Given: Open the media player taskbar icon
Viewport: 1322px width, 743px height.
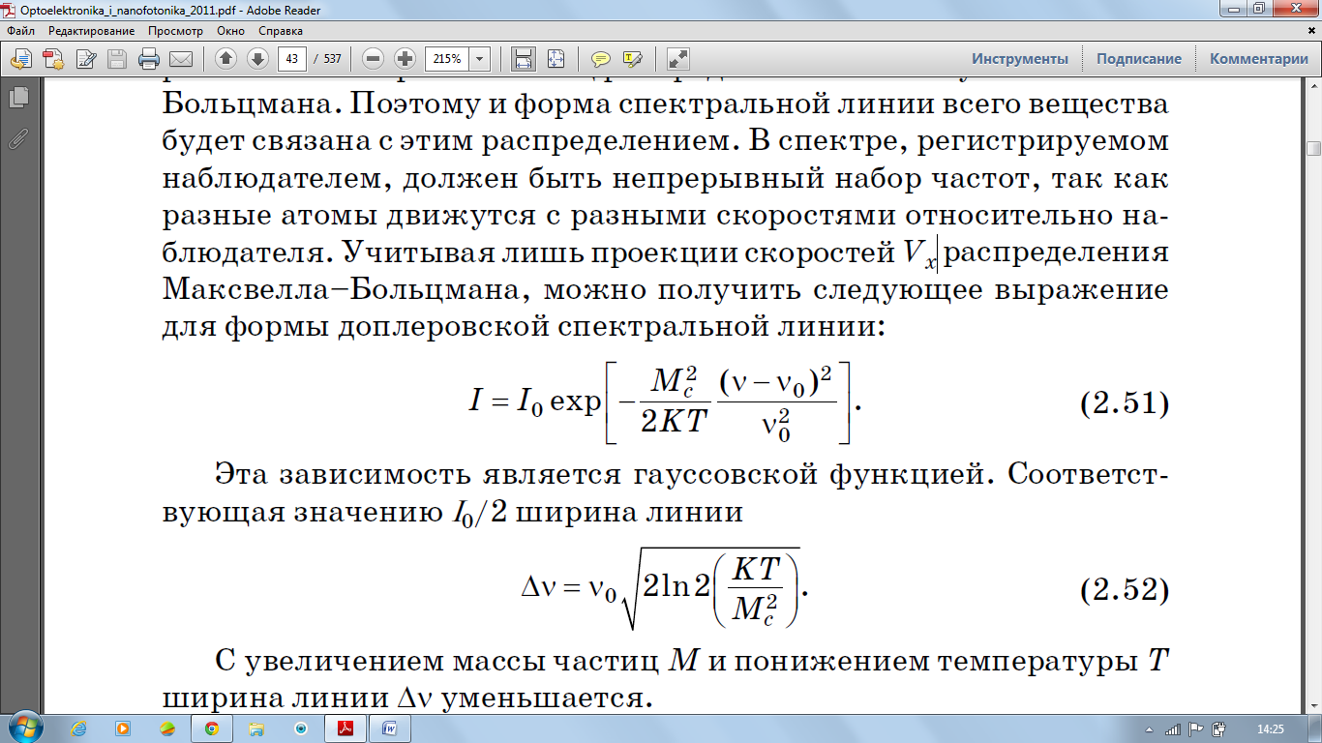Looking at the screenshot, I should (x=123, y=728).
